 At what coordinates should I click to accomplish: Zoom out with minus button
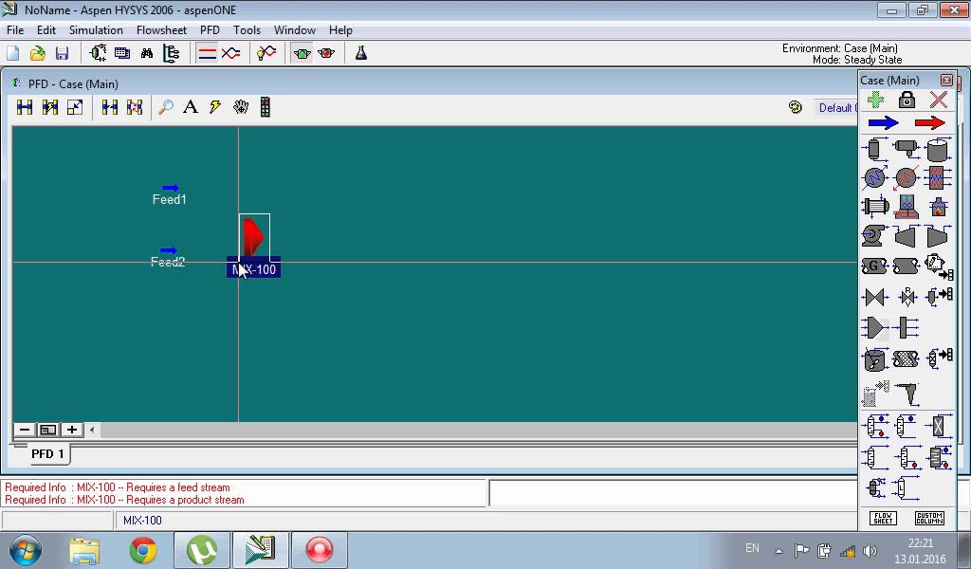24,430
